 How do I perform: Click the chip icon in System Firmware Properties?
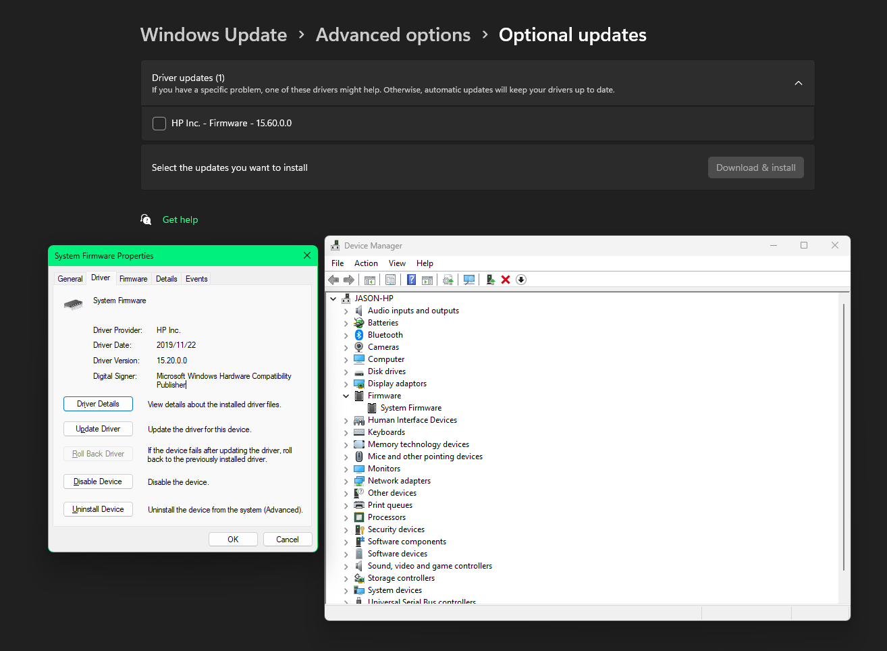[x=73, y=304]
